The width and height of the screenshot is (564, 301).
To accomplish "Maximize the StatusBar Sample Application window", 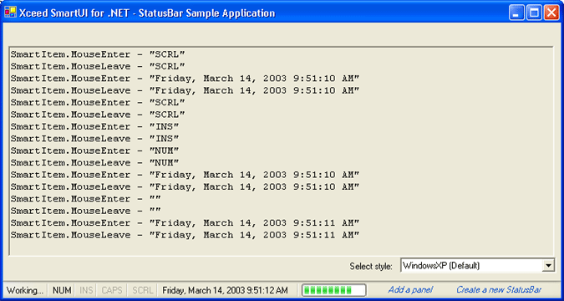I will (x=534, y=13).
